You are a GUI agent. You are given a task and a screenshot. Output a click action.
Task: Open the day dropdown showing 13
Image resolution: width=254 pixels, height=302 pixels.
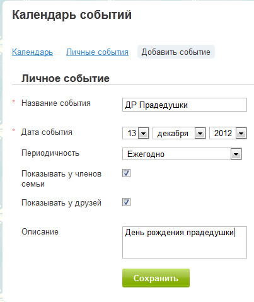[x=136, y=133]
